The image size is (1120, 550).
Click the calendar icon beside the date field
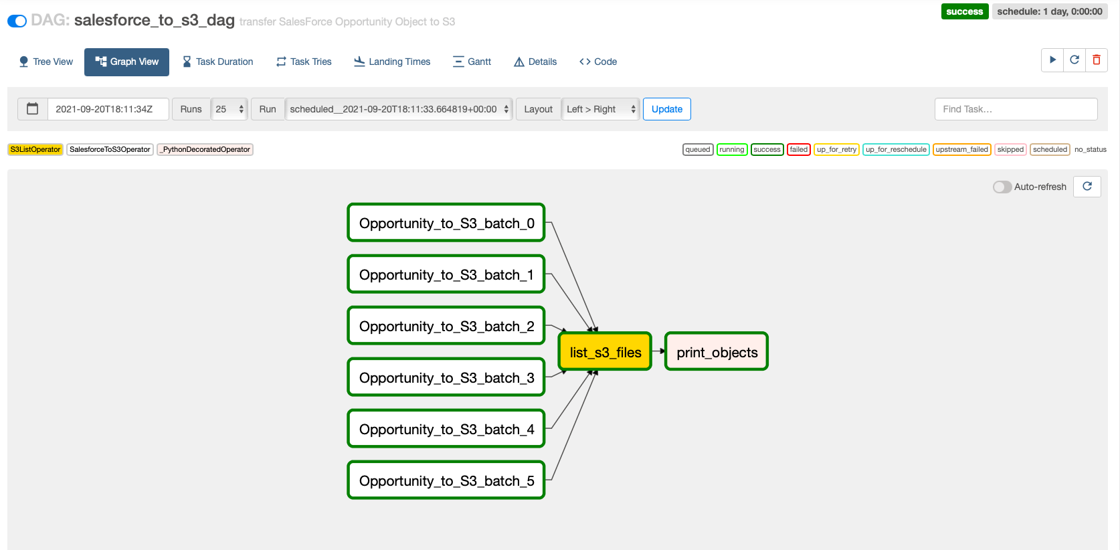[x=32, y=109]
